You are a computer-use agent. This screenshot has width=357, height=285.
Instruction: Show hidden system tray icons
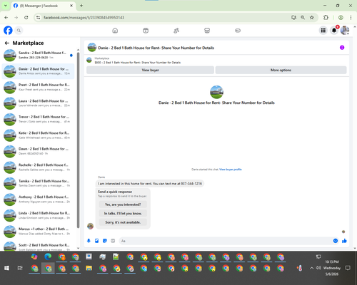pos(311,268)
